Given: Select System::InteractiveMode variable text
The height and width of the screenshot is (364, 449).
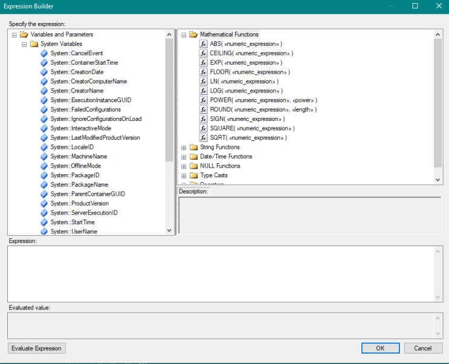Looking at the screenshot, I should point(81,128).
